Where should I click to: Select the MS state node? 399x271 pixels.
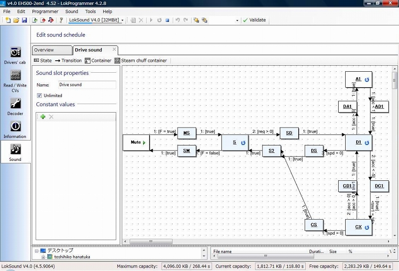(x=187, y=133)
